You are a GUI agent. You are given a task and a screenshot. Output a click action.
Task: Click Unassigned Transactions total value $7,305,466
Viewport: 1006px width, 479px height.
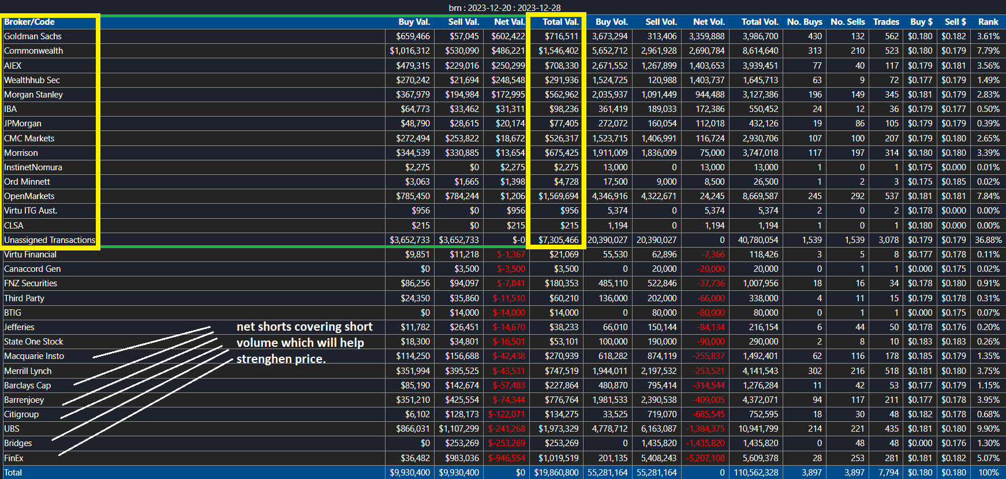pos(558,240)
